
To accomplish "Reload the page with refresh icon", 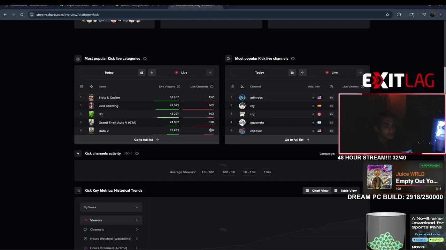I will (x=22, y=15).
